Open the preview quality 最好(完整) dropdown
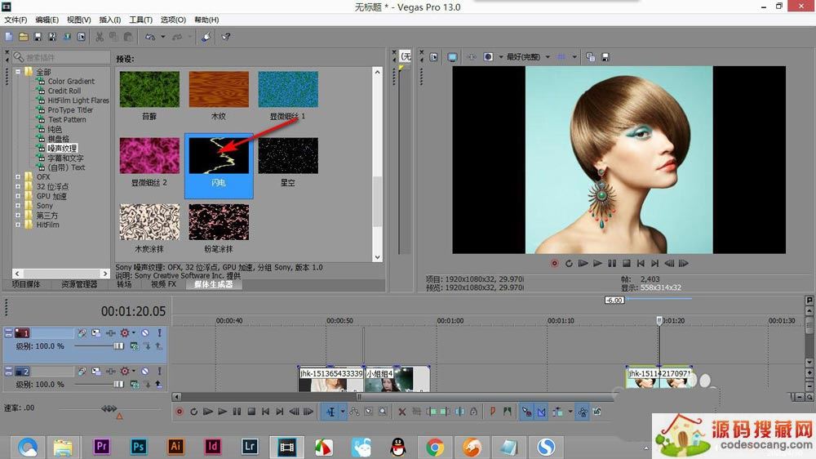Image resolution: width=816 pixels, height=459 pixels. coord(526,57)
